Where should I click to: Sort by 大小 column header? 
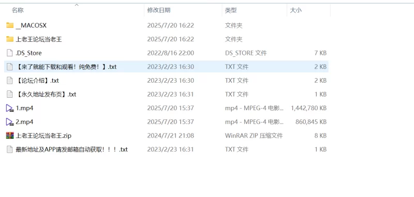click(295, 10)
